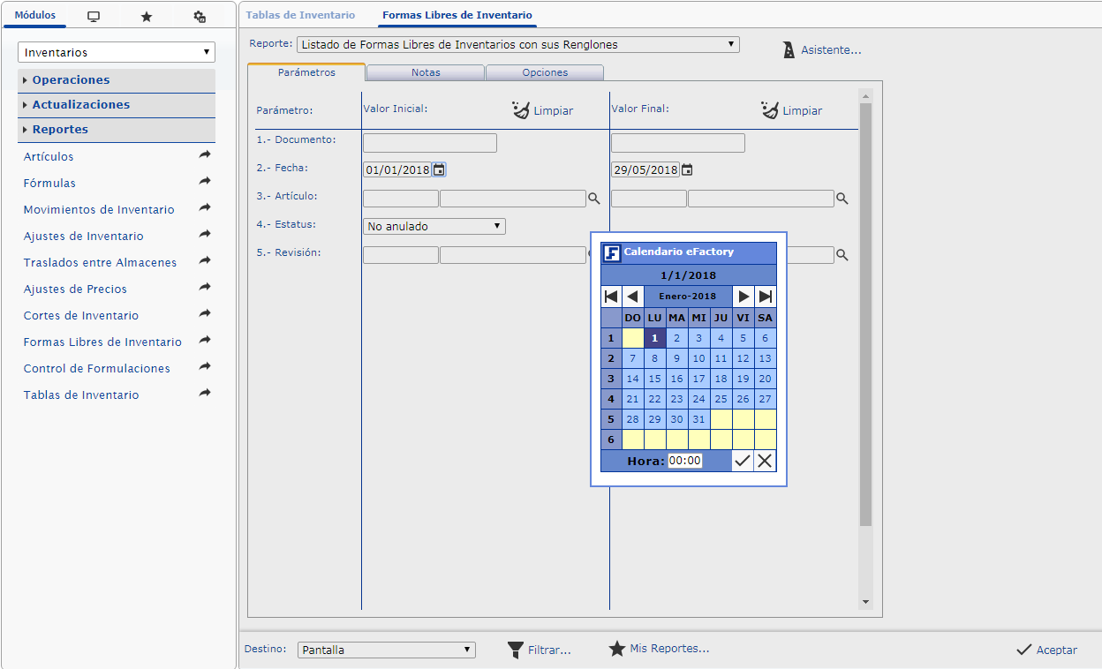Jump to previous year in calendar

(611, 297)
